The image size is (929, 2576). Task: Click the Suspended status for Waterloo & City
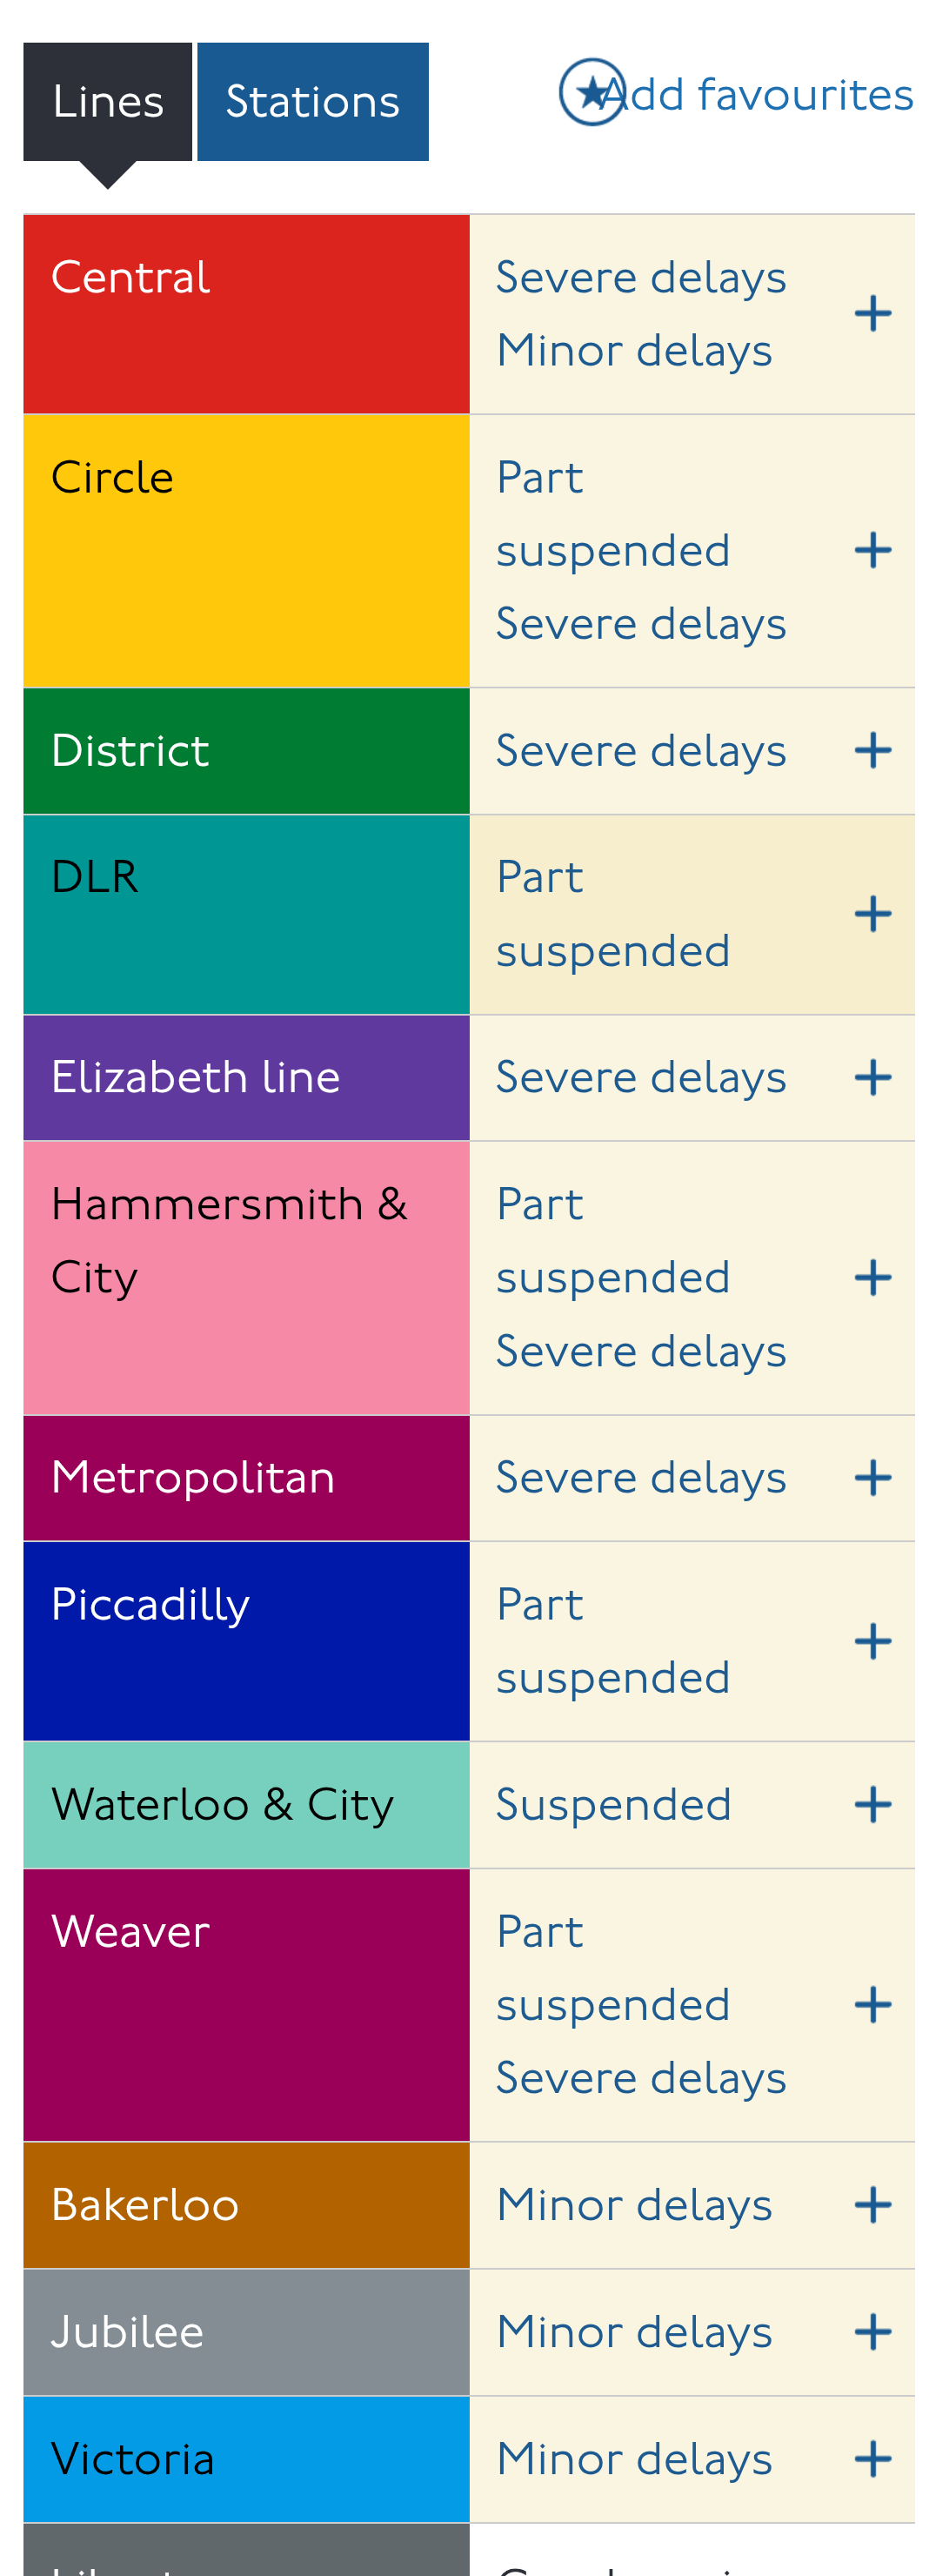614,1804
